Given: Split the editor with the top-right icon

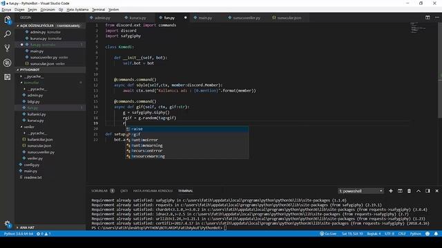Looking at the screenshot, I should (427, 17).
